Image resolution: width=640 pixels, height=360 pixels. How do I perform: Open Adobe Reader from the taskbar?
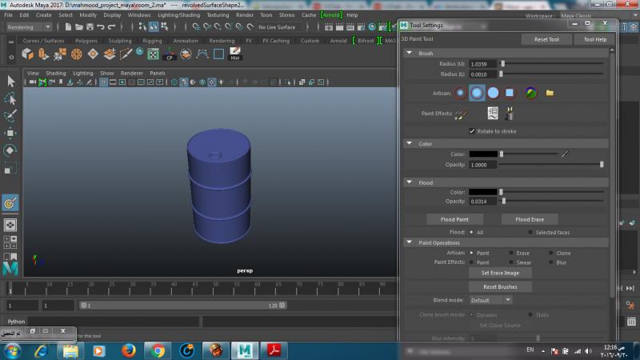click(274, 350)
